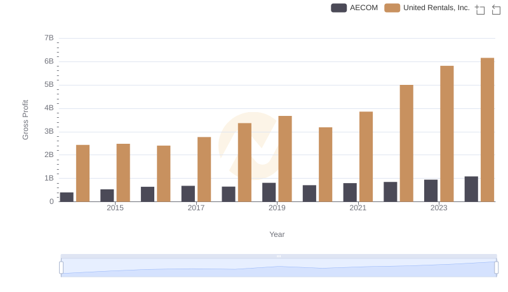Select United Rentals 2024 tallest bar
508x292 pixels.
point(487,130)
